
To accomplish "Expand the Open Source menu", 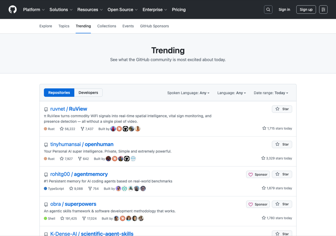I will tap(122, 10).
